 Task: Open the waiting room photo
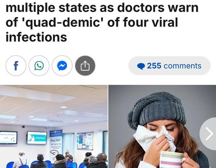point(54,126)
